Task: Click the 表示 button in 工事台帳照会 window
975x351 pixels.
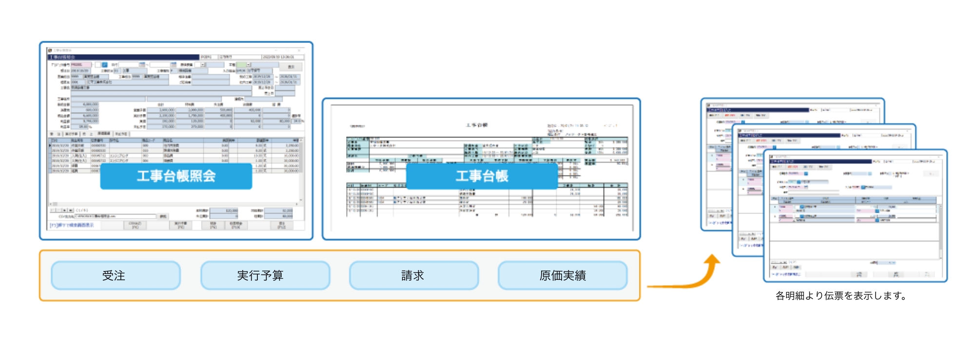Action: tap(291, 67)
